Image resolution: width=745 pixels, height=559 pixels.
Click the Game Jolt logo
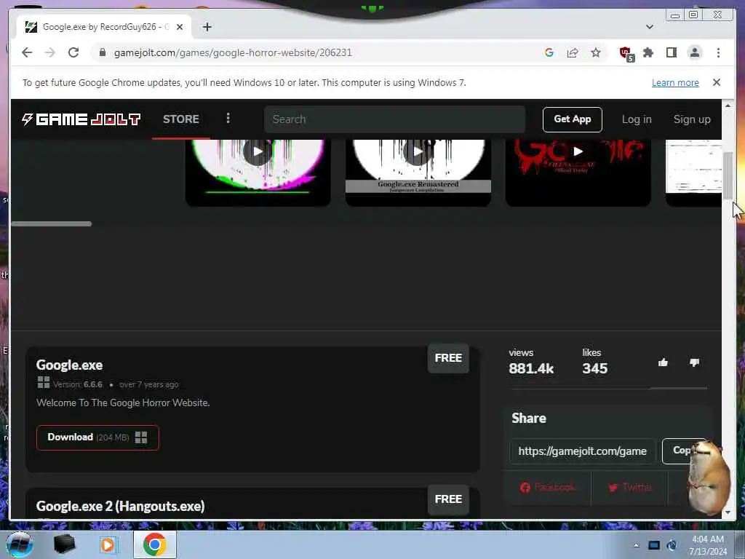(81, 119)
